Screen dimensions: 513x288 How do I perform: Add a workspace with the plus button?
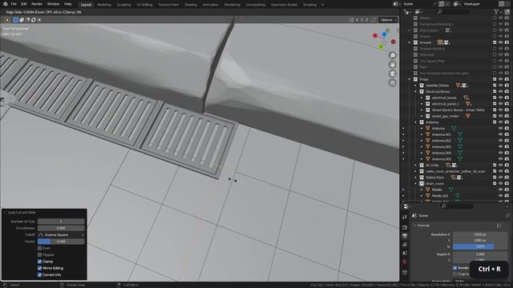322,5
